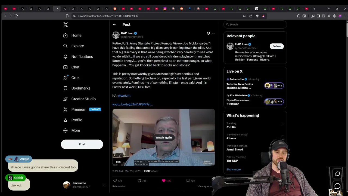Open the #UFOs trending topic
The width and height of the screenshot is (348, 196).
(231, 127)
